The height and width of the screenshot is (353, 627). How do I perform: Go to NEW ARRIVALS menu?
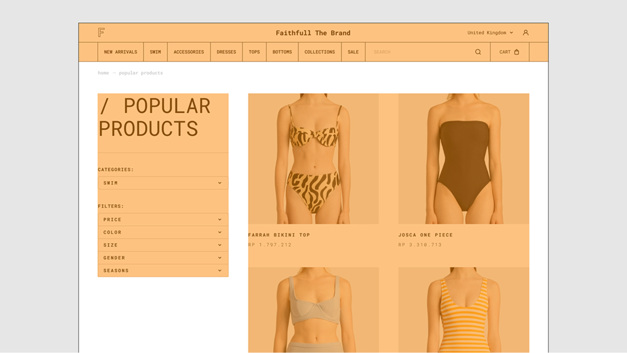(x=121, y=52)
